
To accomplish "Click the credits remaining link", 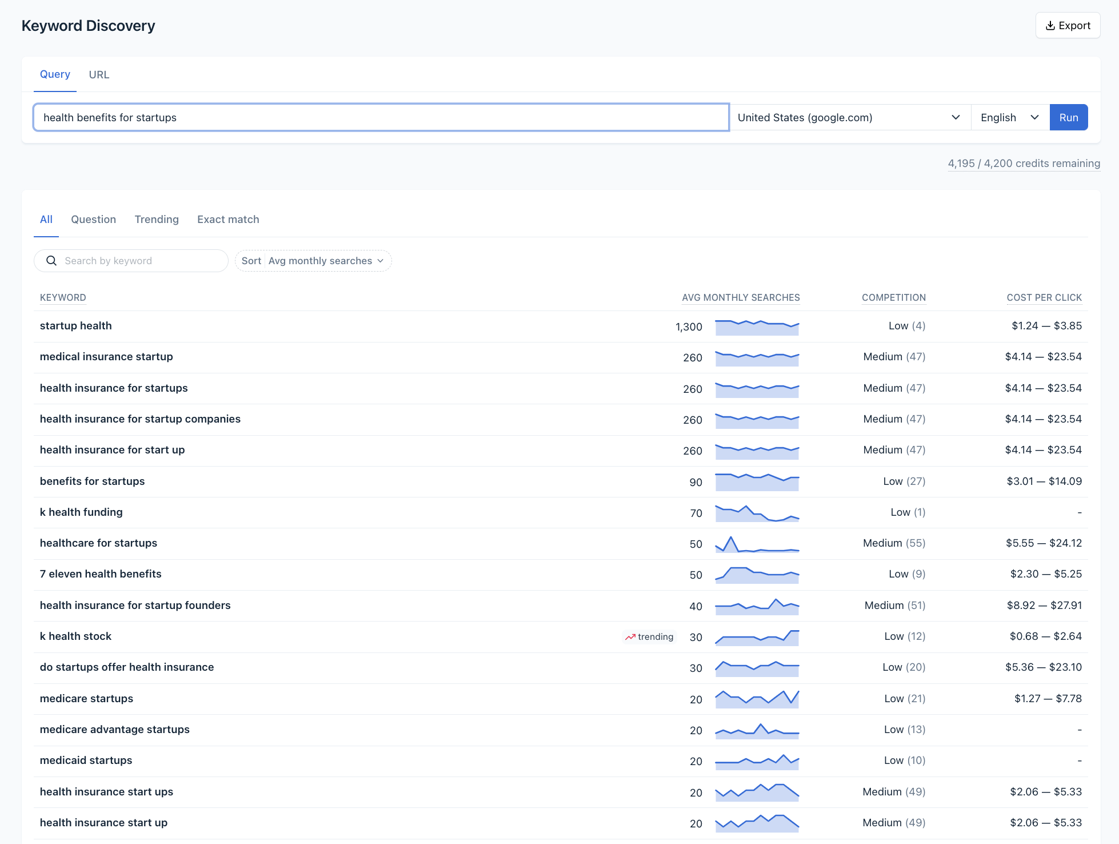I will click(x=1024, y=164).
